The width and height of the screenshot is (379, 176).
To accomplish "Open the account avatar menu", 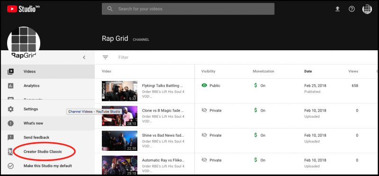I will pos(367,9).
